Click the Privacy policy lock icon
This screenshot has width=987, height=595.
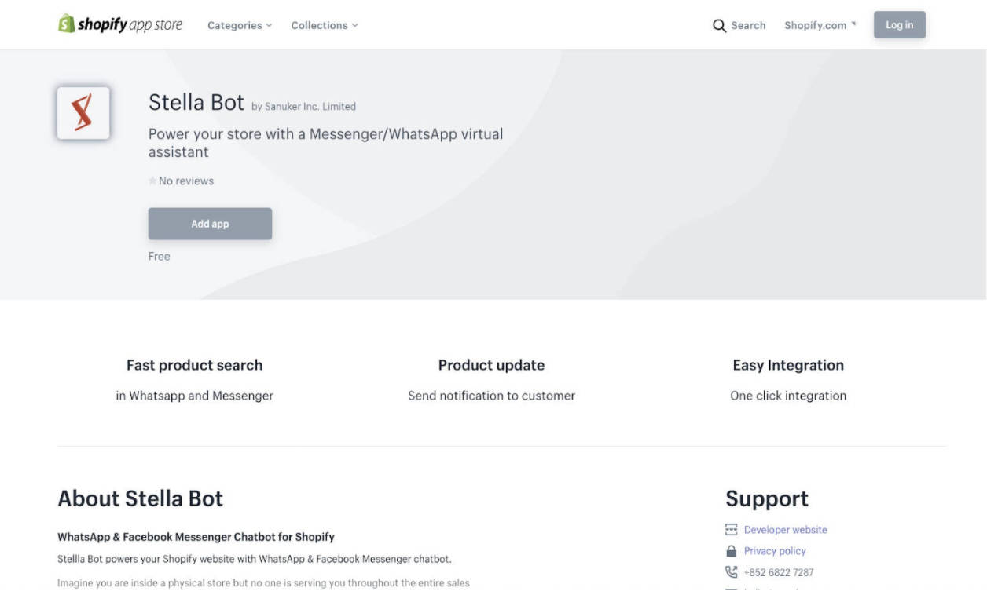click(732, 551)
